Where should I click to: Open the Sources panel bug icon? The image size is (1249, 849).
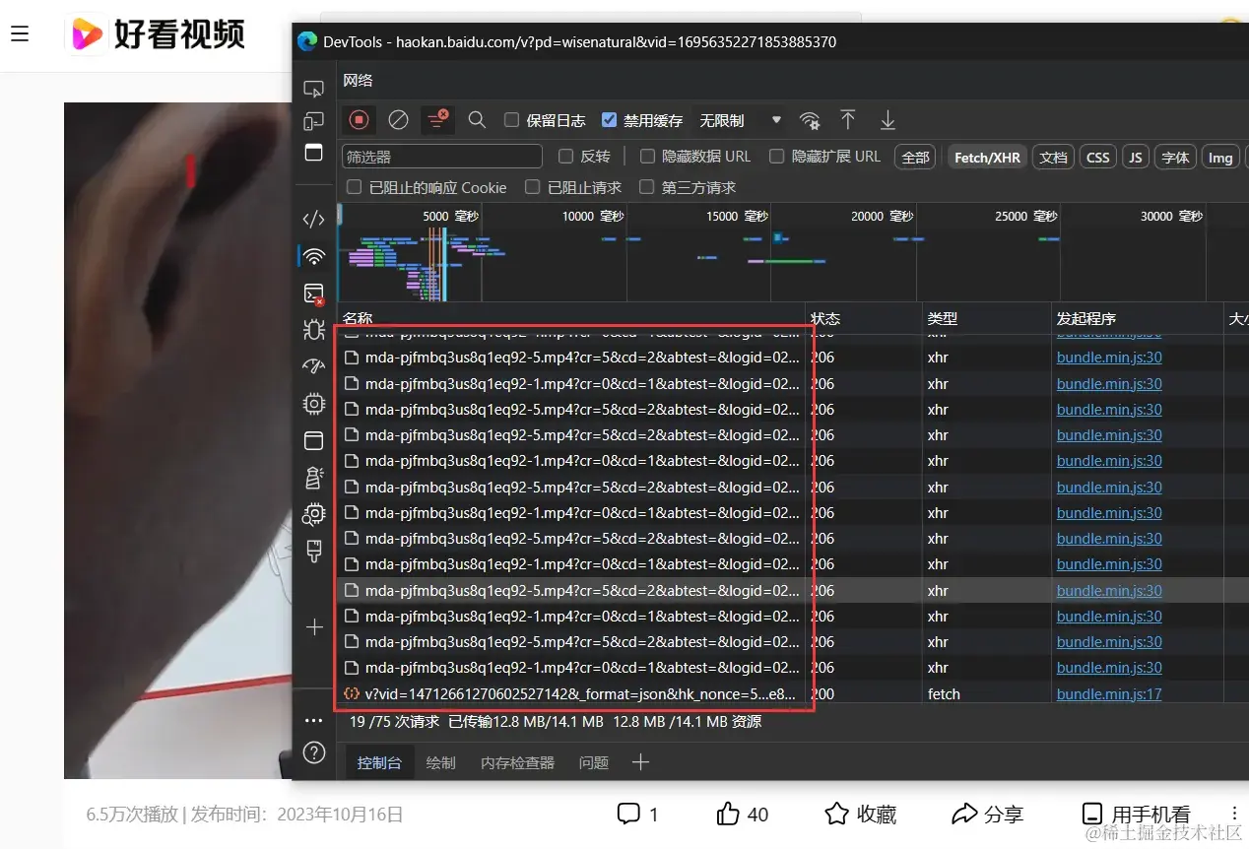314,330
